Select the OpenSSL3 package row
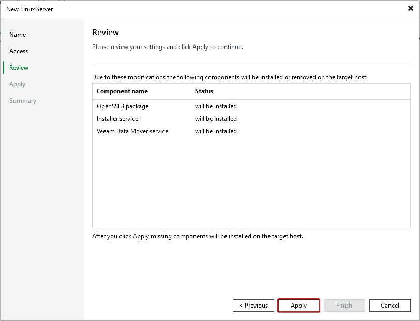420x321 pixels. (123, 106)
